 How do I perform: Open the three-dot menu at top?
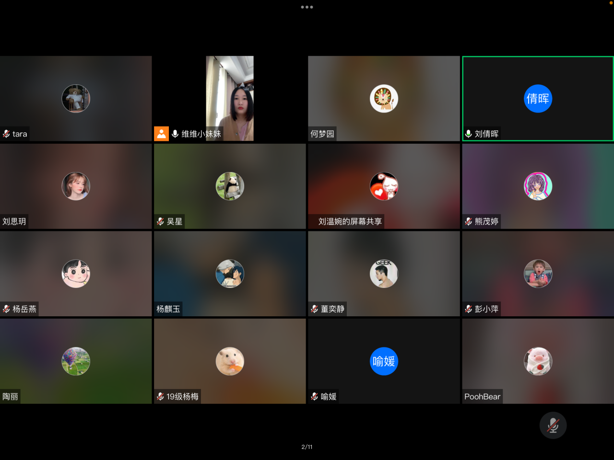(x=307, y=7)
